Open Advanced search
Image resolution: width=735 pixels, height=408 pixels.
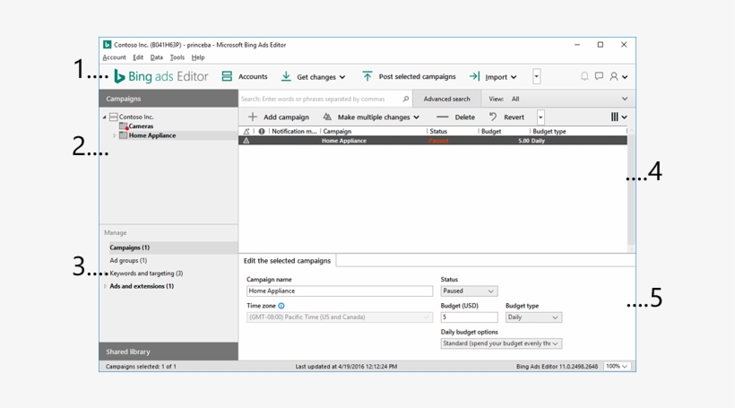pyautogui.click(x=446, y=99)
